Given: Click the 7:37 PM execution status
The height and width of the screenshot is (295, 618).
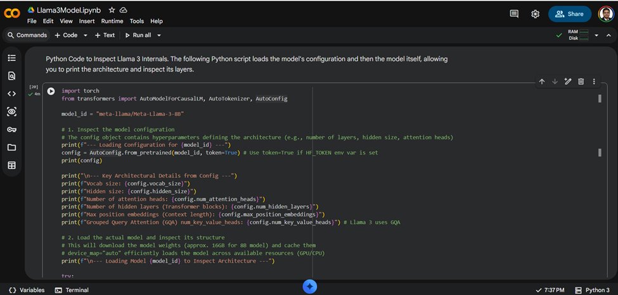Looking at the screenshot, I should click(x=551, y=291).
